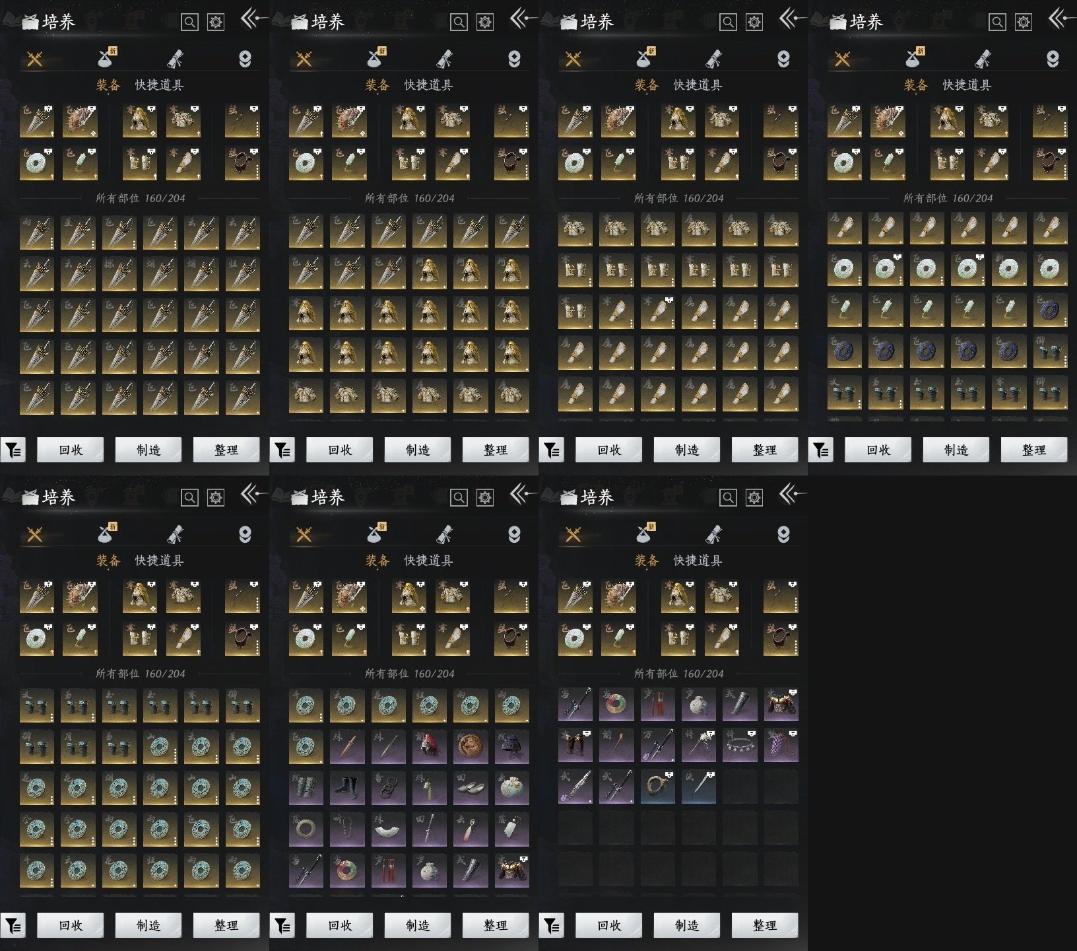Open the filter icon in the top-right panel
Screen dimensions: 1077x951
click(x=821, y=450)
